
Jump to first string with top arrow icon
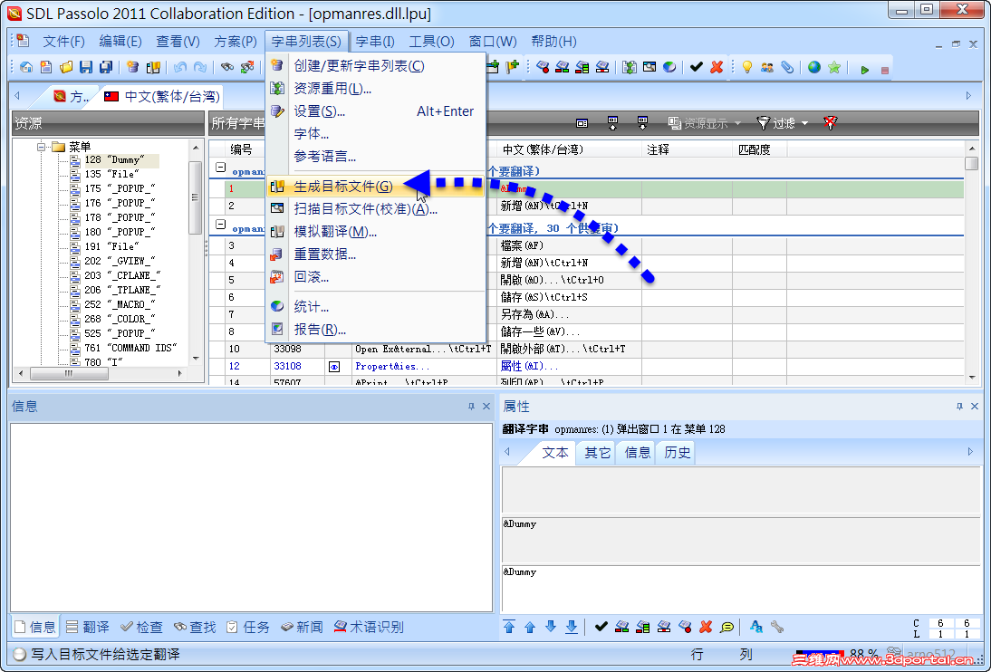click(509, 627)
